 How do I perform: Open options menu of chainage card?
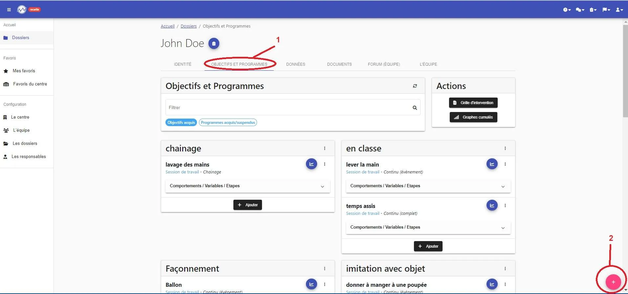pos(325,148)
